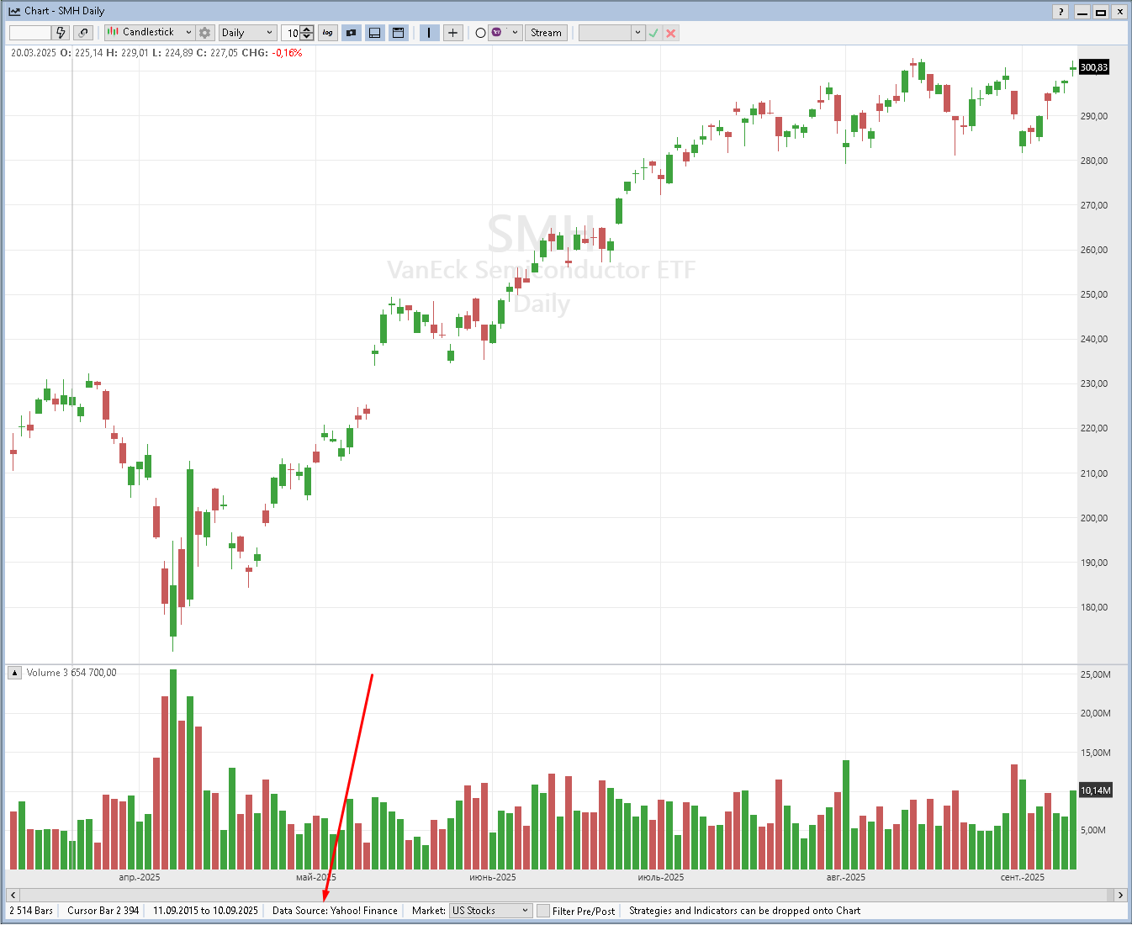The width and height of the screenshot is (1132, 925).
Task: Click the chain link icon
Action: pos(82,33)
